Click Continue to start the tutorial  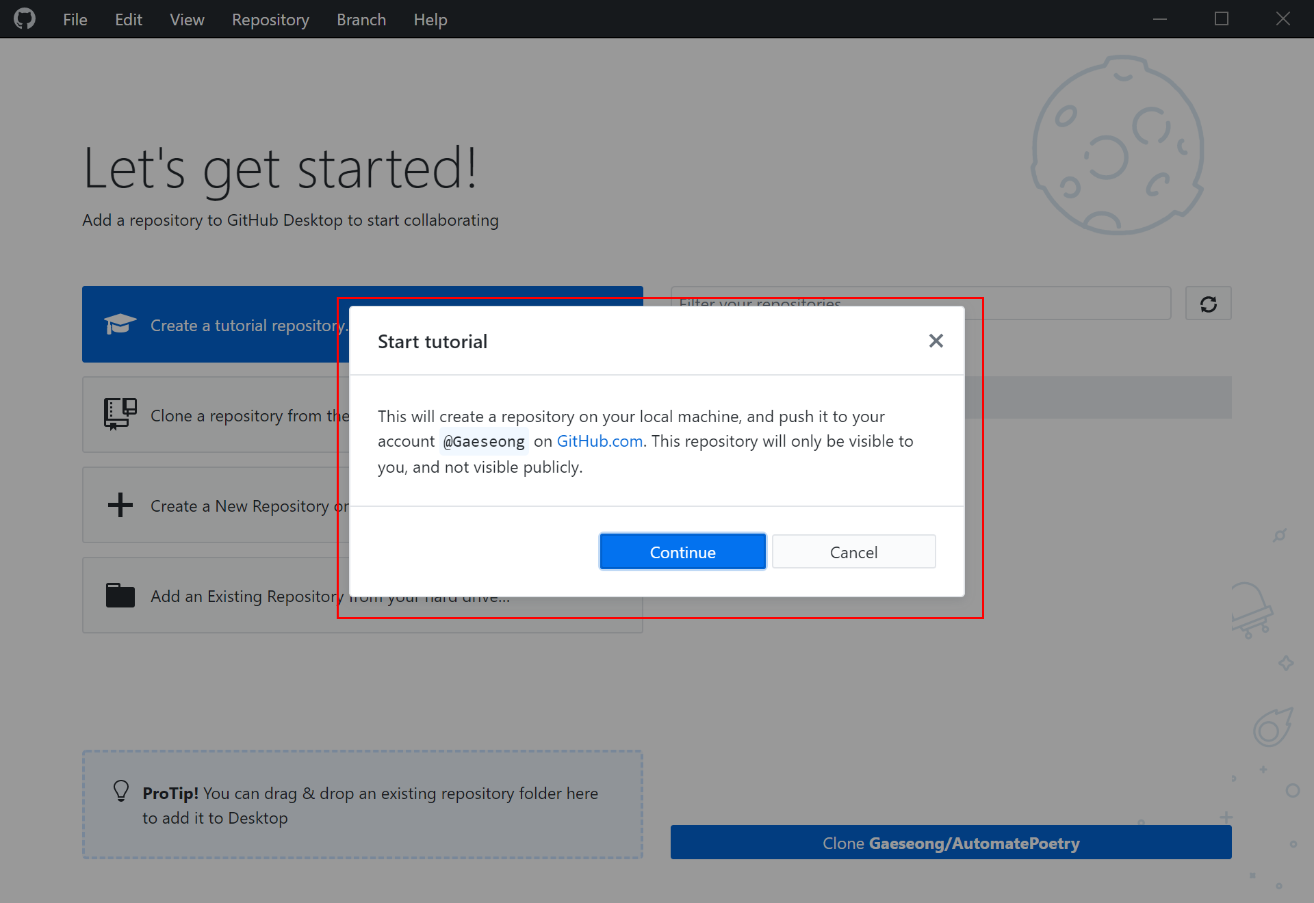(x=682, y=551)
